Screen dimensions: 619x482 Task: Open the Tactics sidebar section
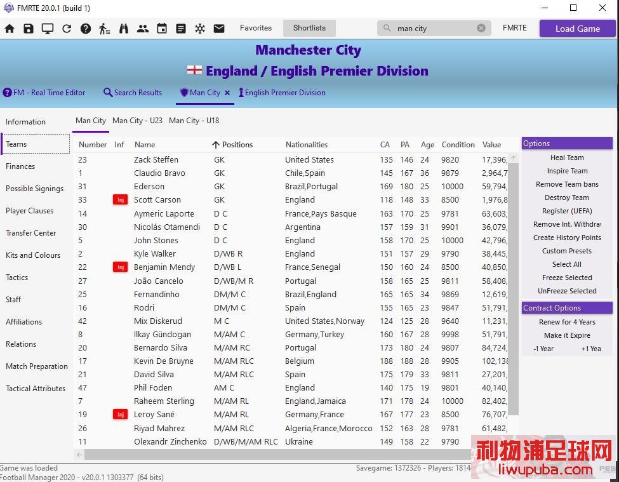pos(17,277)
